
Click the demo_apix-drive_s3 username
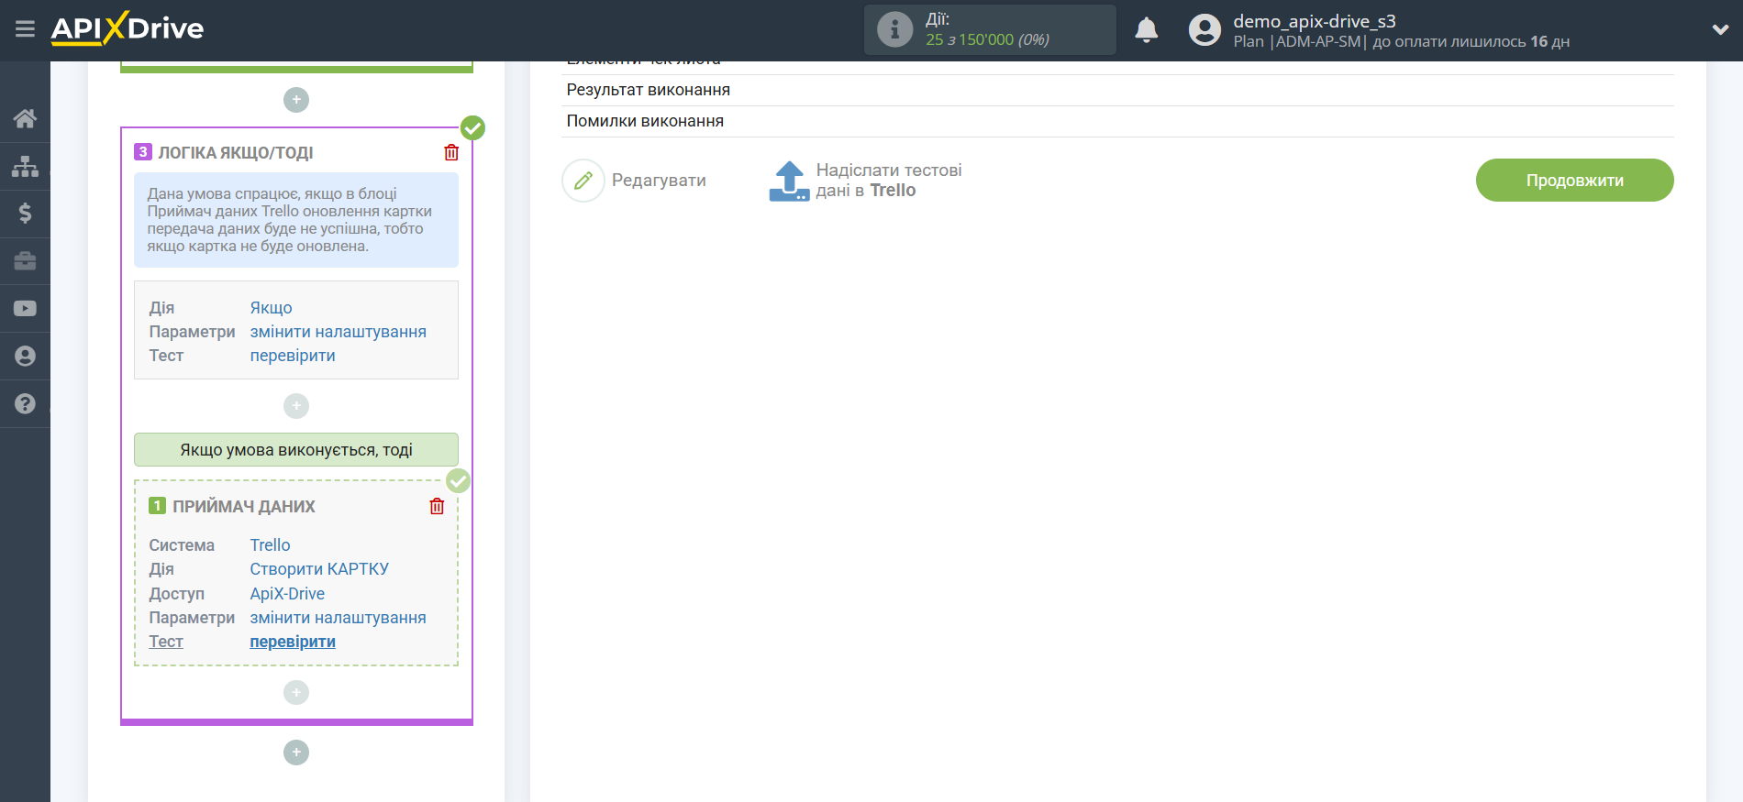(1314, 21)
